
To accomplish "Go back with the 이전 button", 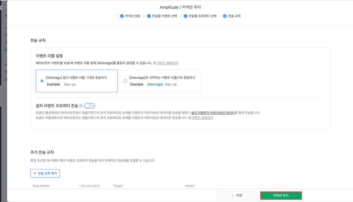I will pyautogui.click(x=237, y=195).
